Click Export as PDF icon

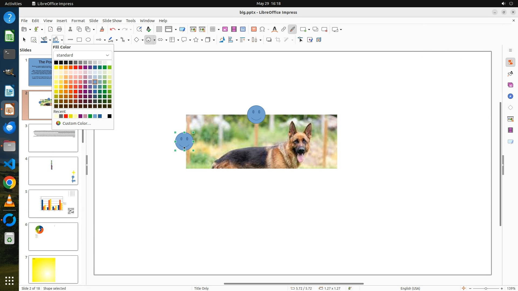[x=50, y=29]
